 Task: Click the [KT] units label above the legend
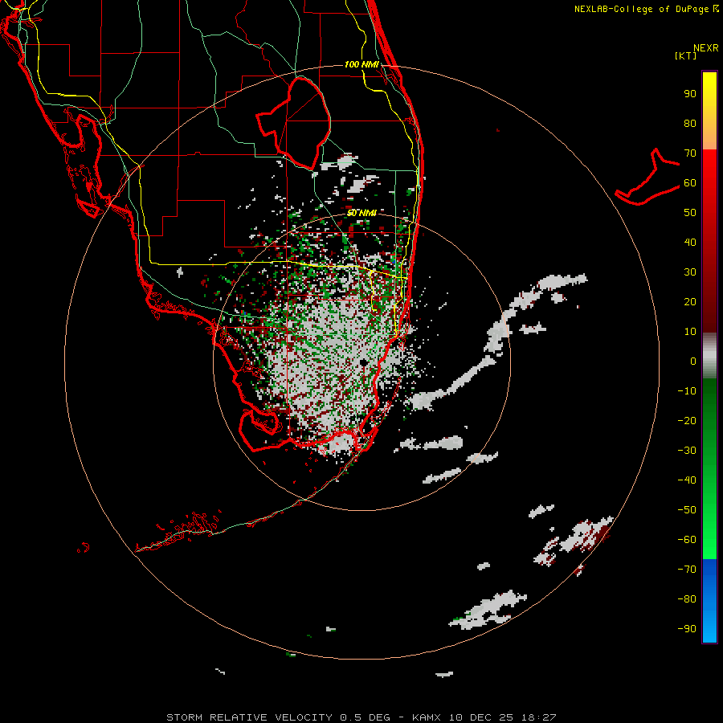click(x=685, y=55)
